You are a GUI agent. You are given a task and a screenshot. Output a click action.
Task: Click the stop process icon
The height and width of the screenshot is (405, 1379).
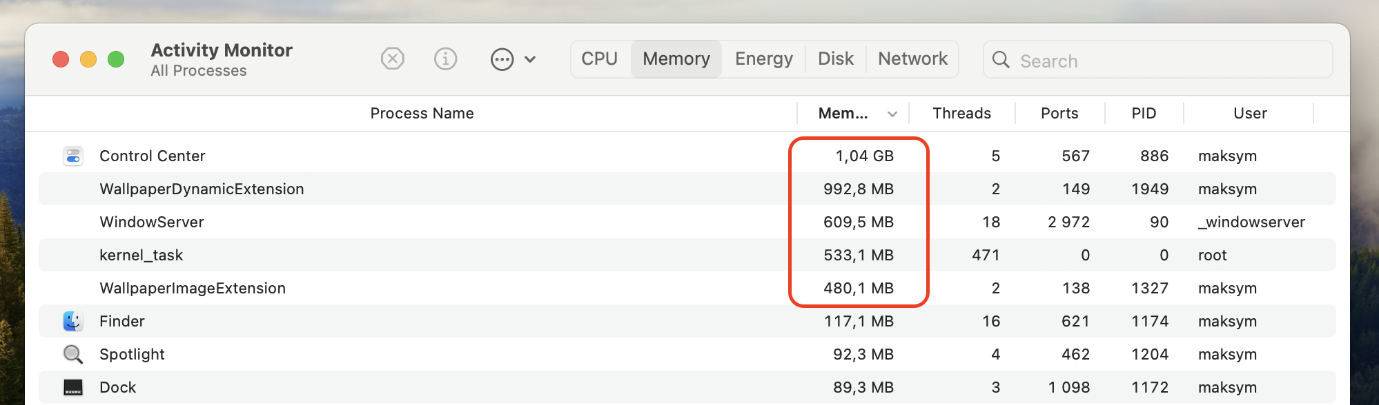(x=392, y=59)
